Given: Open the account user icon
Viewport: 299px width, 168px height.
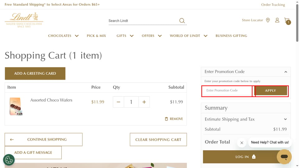Looking at the screenshot, I should (277, 20).
